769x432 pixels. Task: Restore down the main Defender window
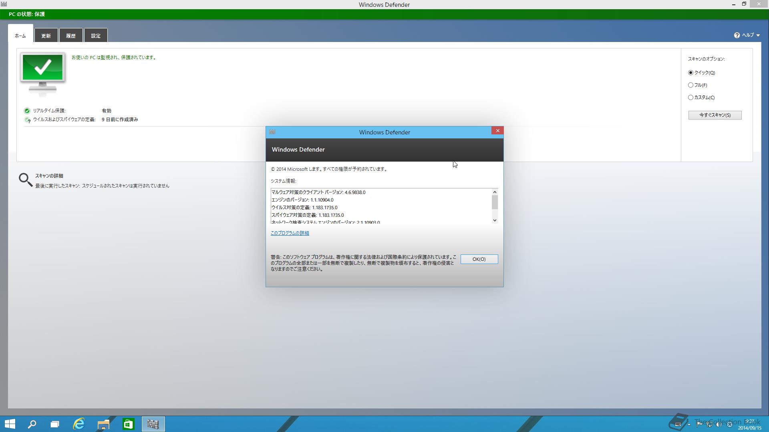click(744, 4)
